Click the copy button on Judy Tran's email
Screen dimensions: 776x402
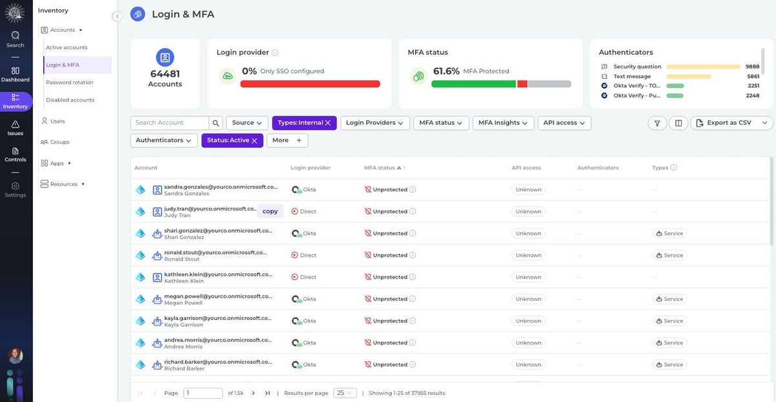coord(269,210)
